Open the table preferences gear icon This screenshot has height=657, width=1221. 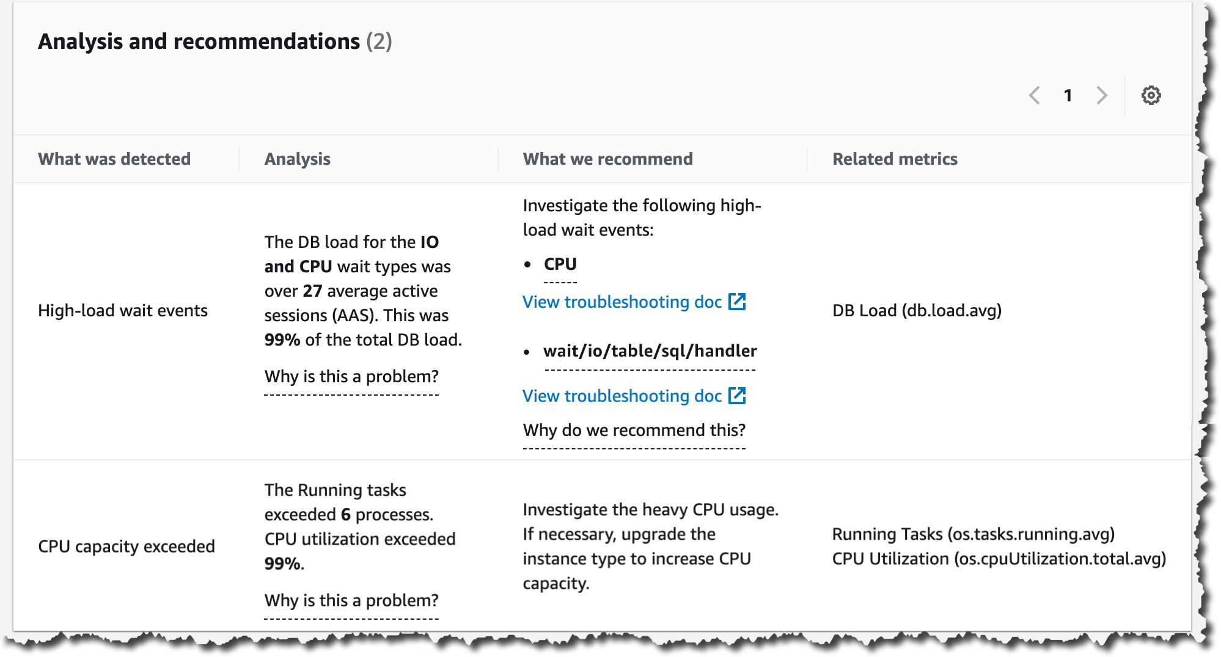(x=1151, y=95)
